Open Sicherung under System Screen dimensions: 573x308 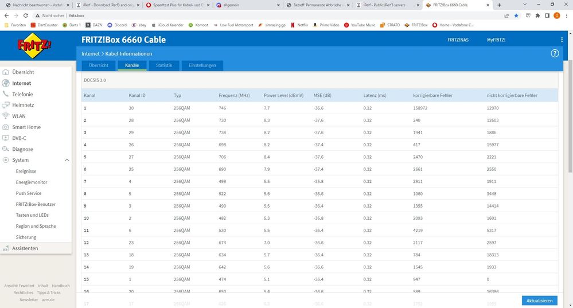(26, 237)
